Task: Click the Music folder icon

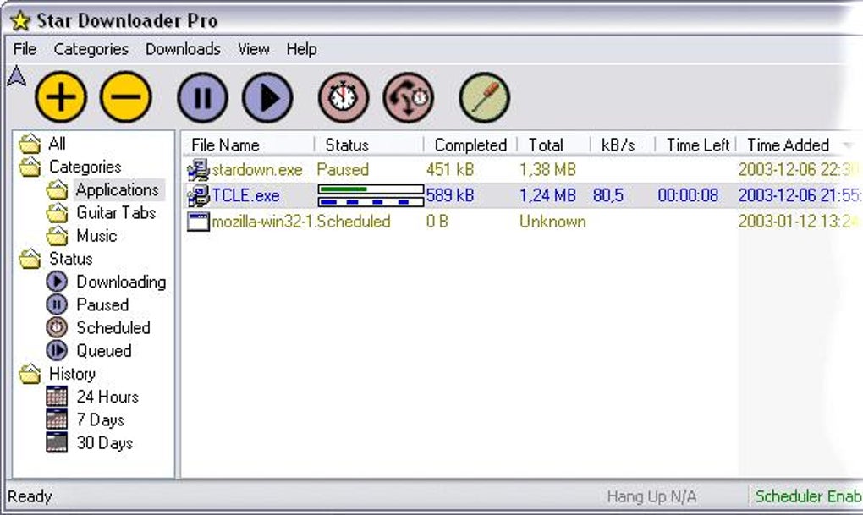Action: [57, 236]
